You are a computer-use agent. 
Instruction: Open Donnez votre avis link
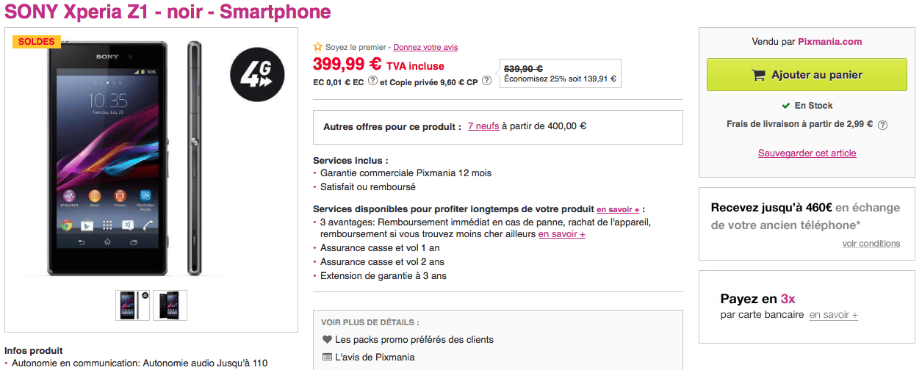(425, 47)
